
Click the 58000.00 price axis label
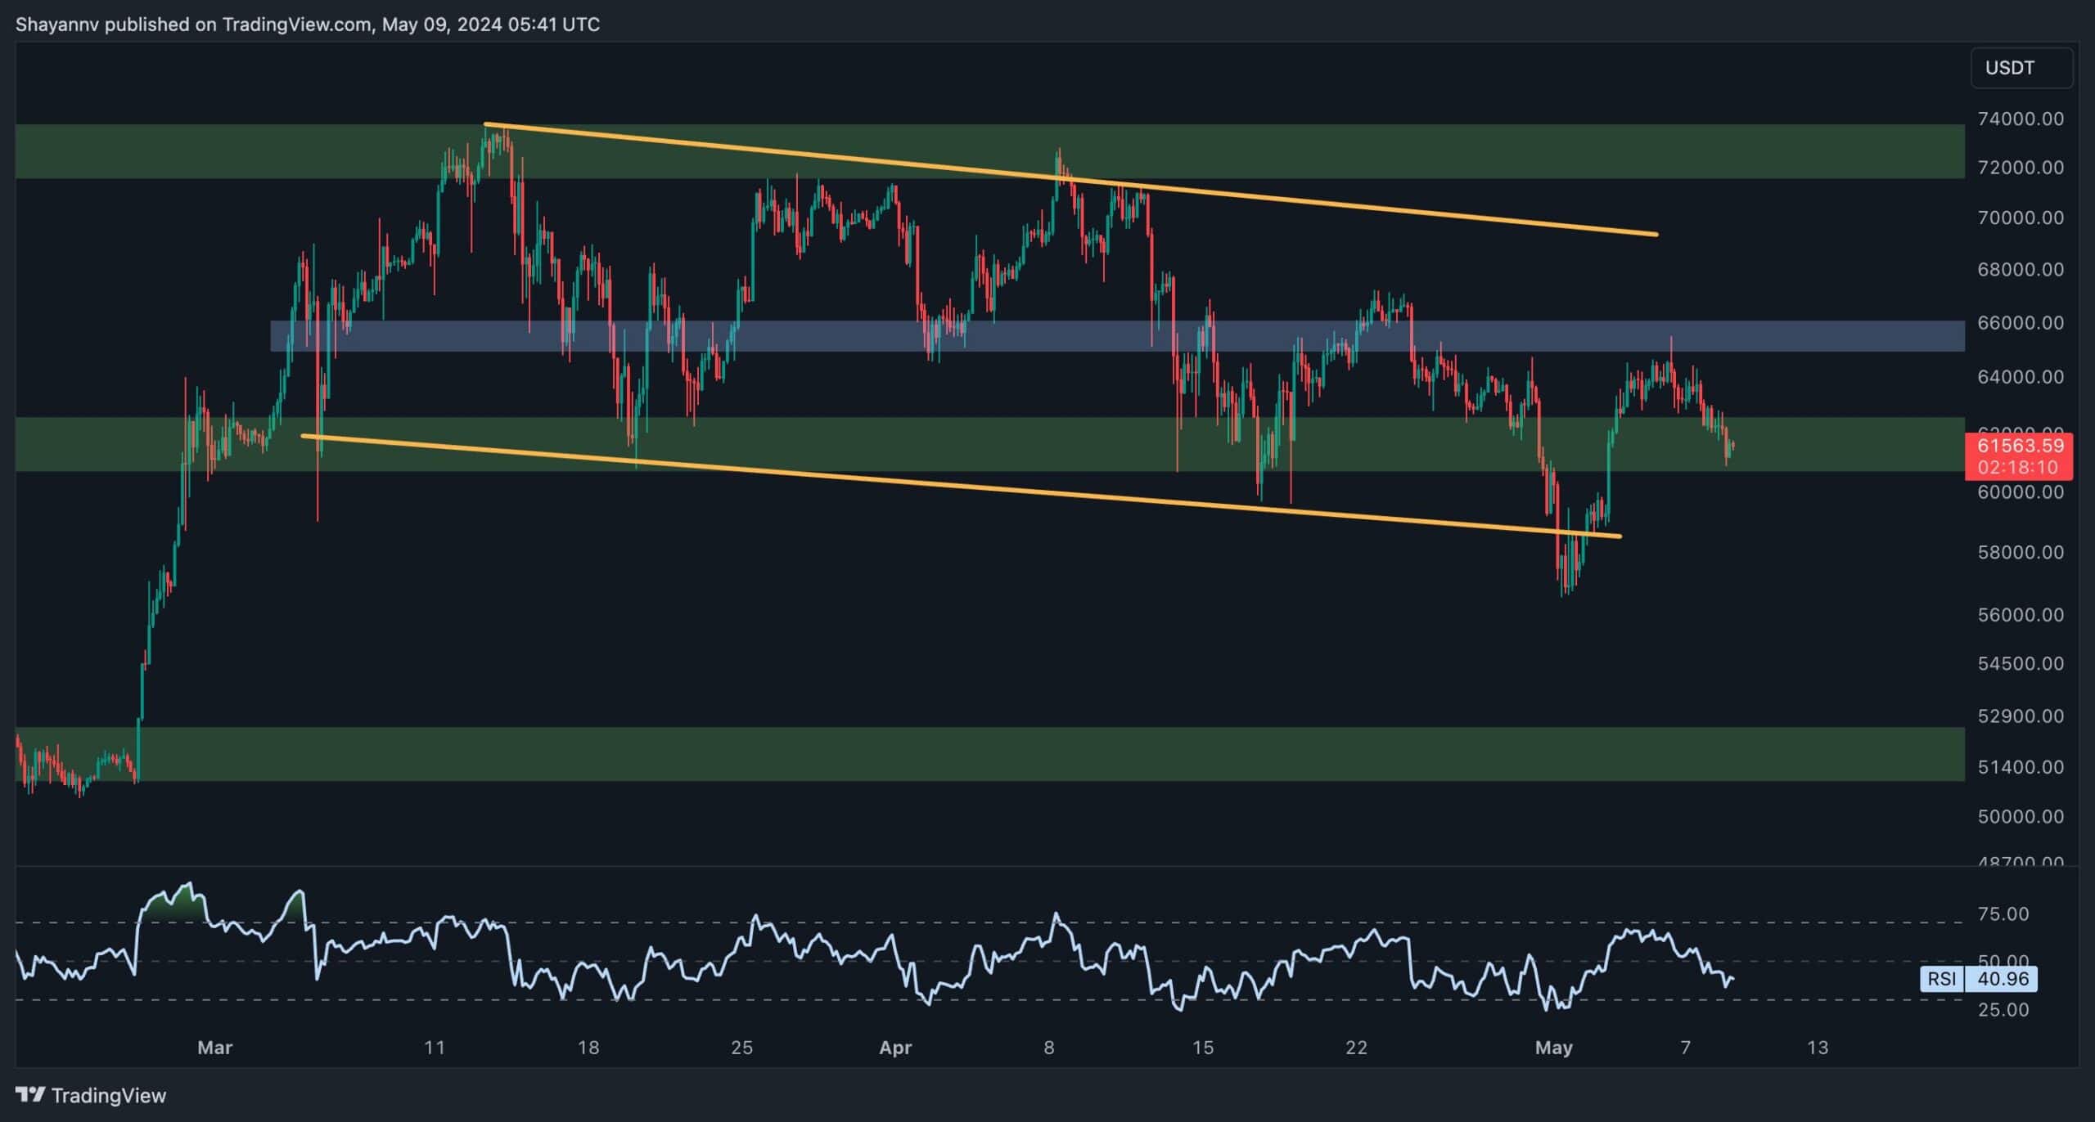pyautogui.click(x=2021, y=553)
